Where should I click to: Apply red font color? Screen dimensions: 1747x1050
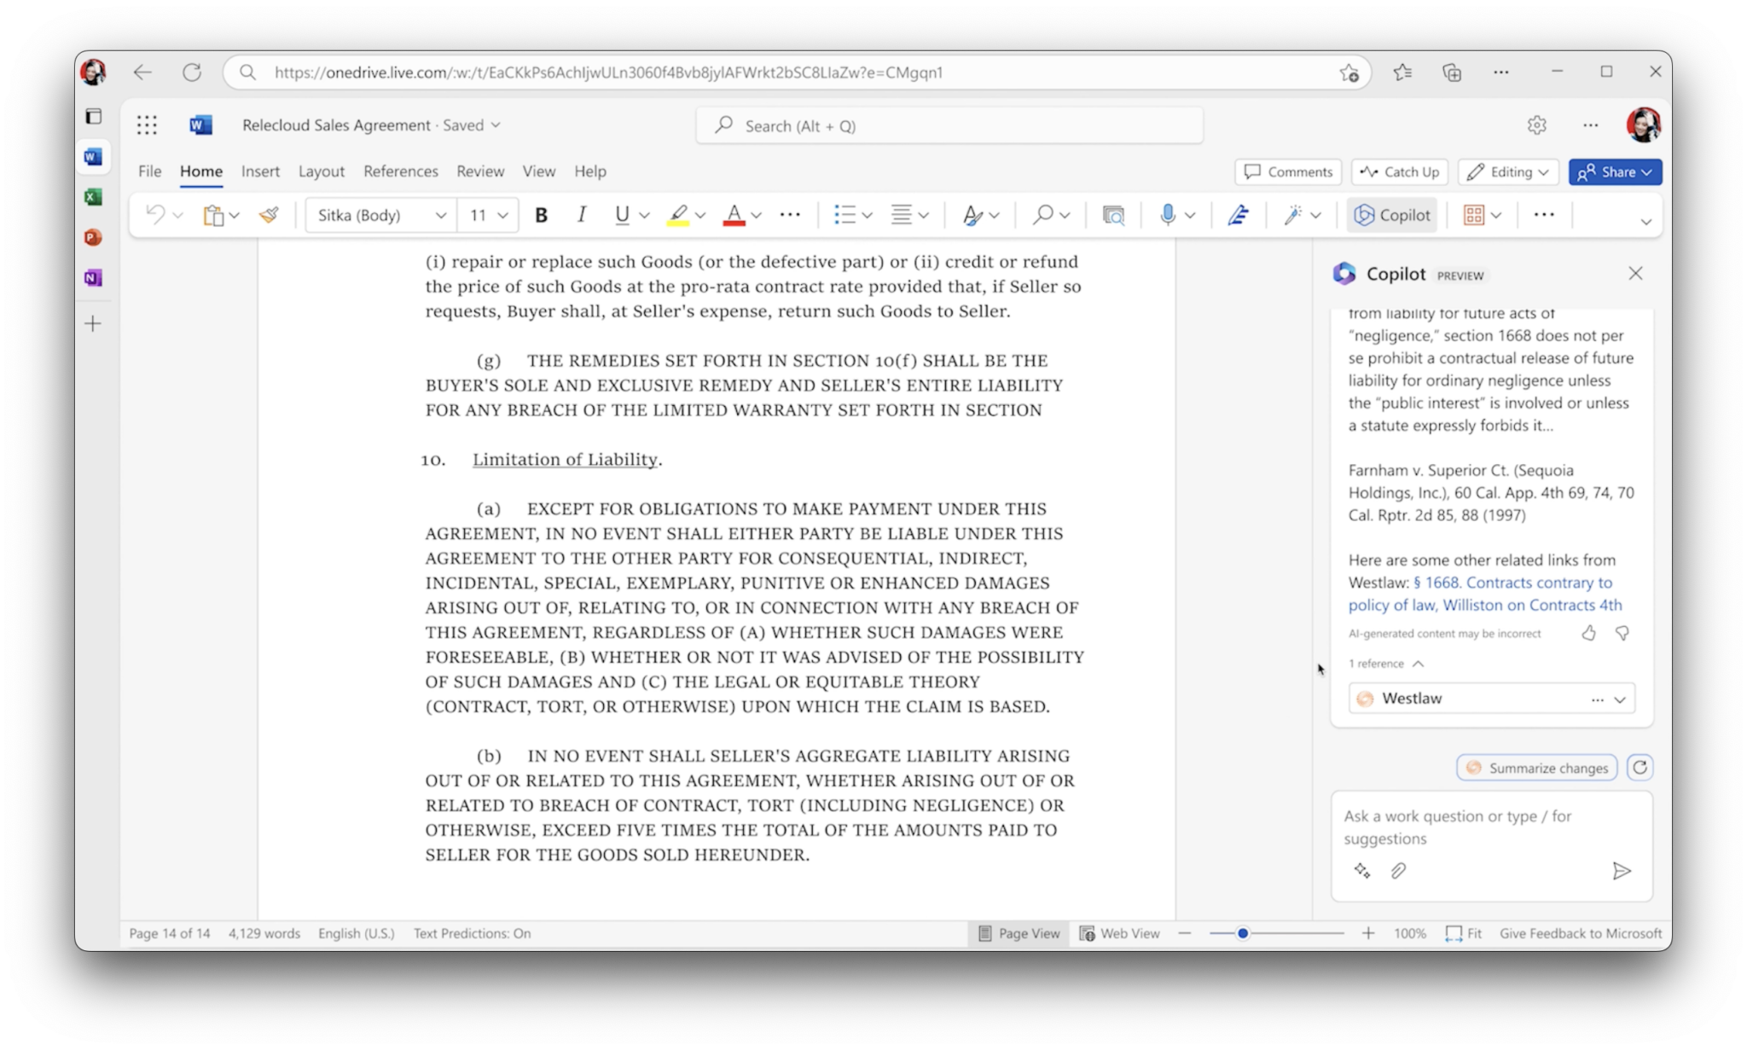click(x=734, y=215)
